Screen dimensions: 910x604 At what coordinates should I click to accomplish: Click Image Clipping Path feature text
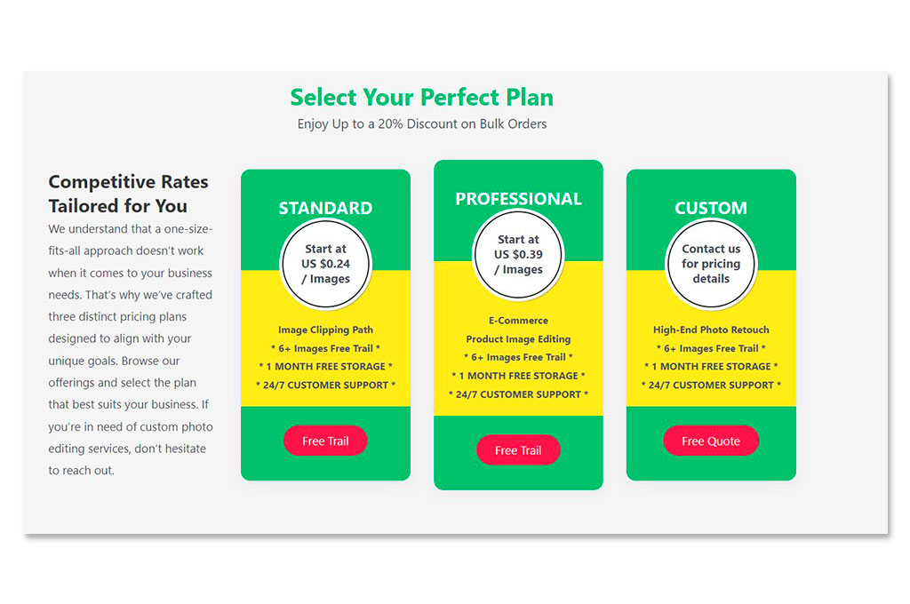(325, 330)
